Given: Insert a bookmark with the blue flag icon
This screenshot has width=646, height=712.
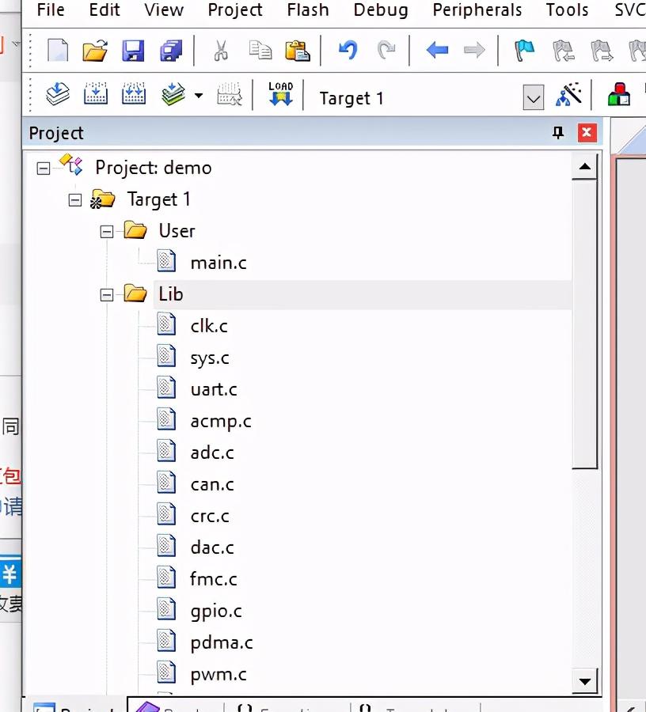Looking at the screenshot, I should (x=524, y=50).
